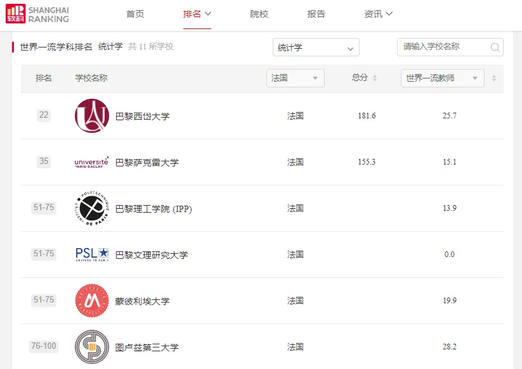Go to the 院校 institutions page
The height and width of the screenshot is (369, 522).
click(259, 14)
